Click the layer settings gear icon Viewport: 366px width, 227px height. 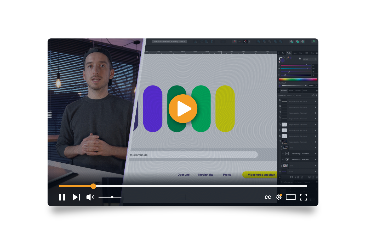[313, 95]
